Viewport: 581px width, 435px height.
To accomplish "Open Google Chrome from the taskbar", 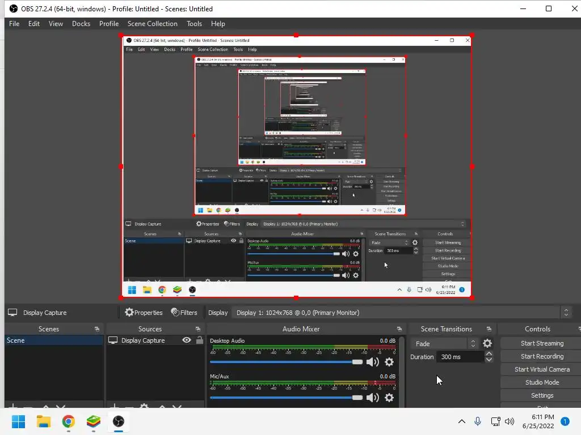I will [69, 421].
